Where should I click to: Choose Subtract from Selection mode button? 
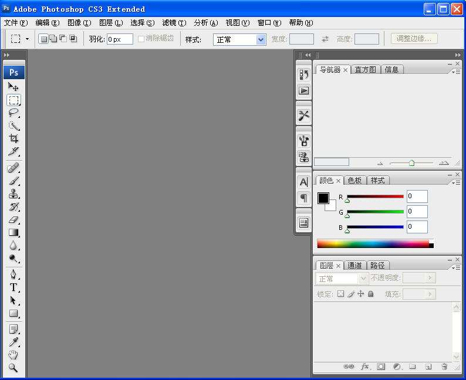pos(63,39)
